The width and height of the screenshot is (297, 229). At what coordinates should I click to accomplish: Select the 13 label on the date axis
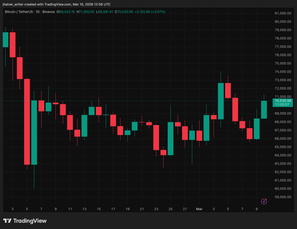[x=84, y=209]
